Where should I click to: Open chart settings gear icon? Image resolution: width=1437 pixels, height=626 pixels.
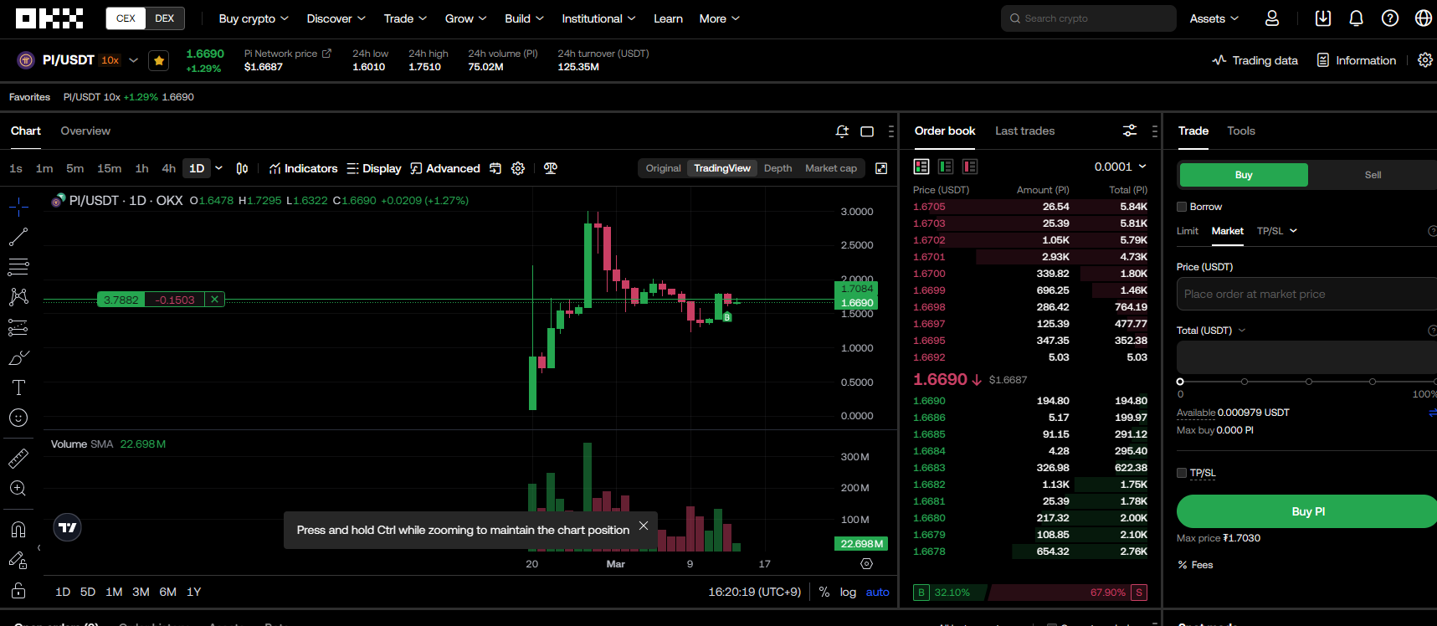(x=518, y=168)
